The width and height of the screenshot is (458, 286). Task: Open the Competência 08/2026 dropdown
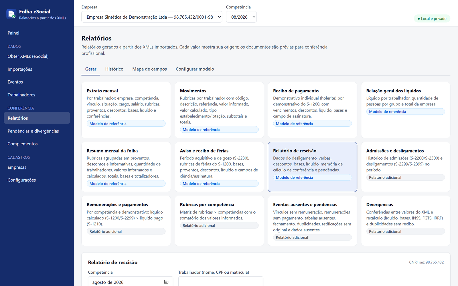click(241, 17)
